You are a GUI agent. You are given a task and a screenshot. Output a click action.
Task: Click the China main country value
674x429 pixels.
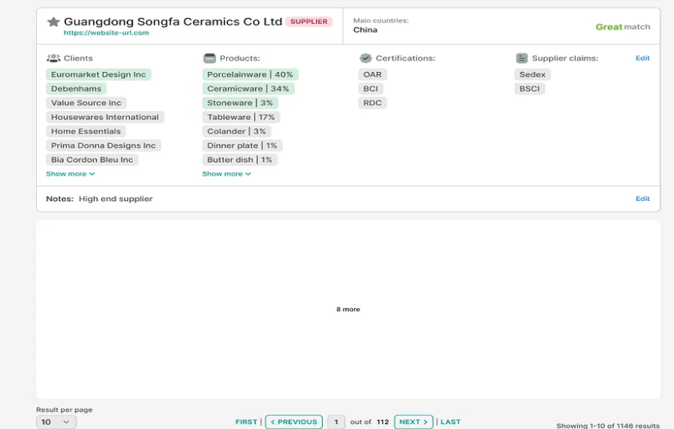[x=365, y=29]
